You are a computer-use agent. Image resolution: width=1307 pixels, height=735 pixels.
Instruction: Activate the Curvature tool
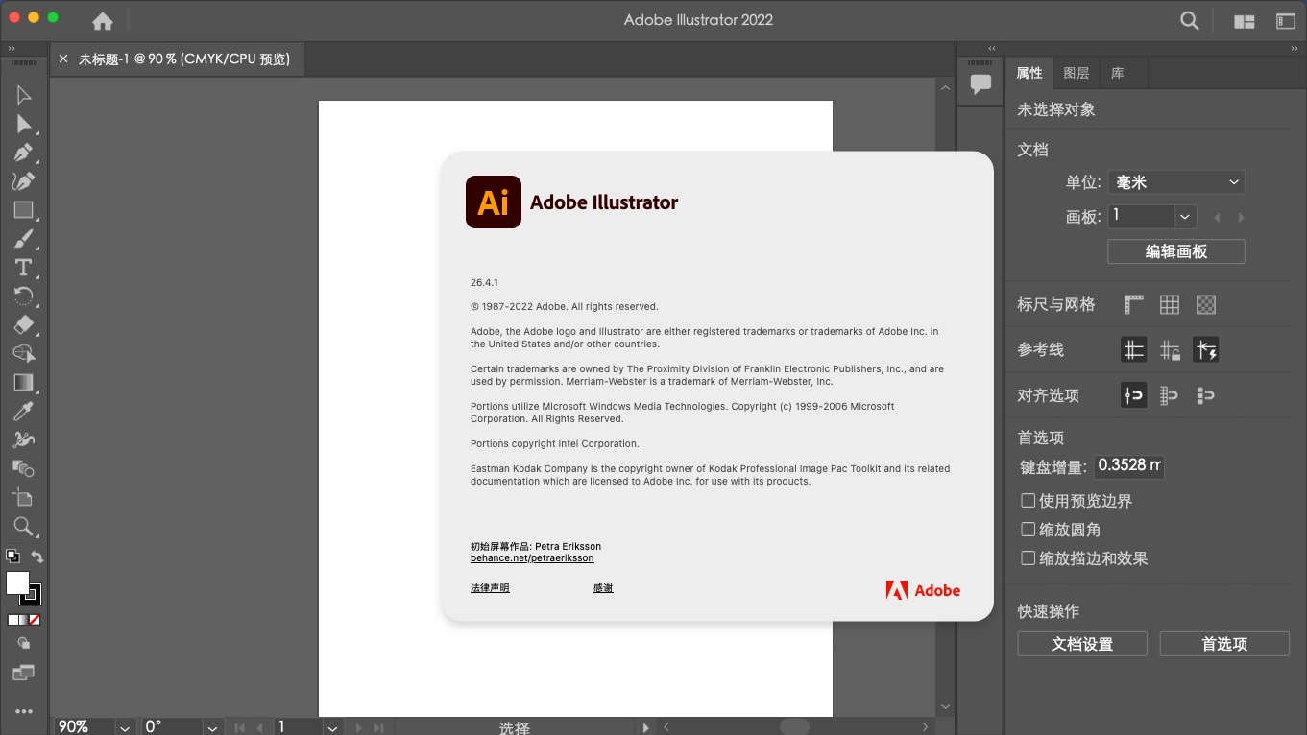pyautogui.click(x=24, y=181)
